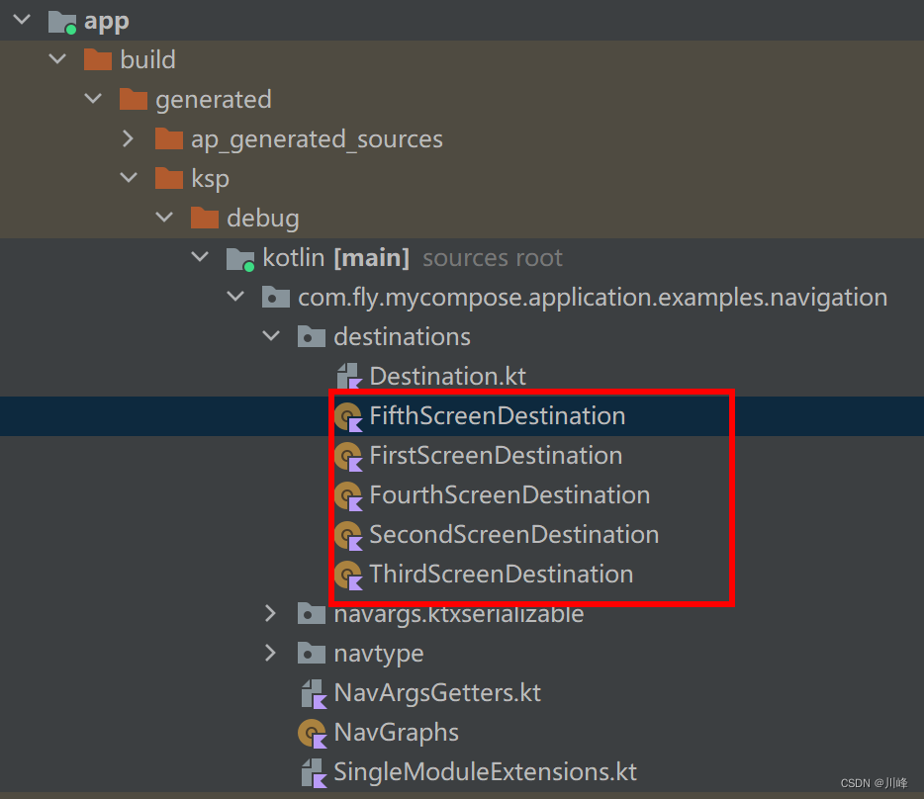
Task: Collapse the destinations package chevron
Action: (271, 336)
